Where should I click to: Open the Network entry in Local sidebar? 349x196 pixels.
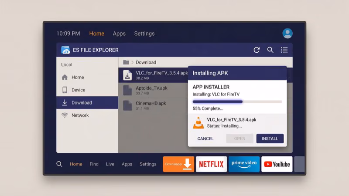click(87, 115)
